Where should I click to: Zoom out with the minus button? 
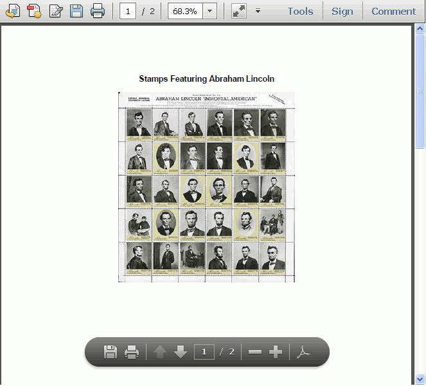point(255,353)
